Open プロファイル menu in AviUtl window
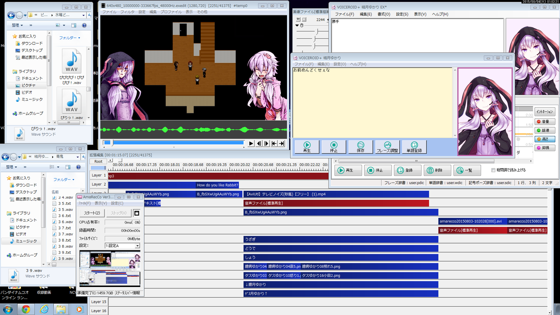 click(x=171, y=11)
